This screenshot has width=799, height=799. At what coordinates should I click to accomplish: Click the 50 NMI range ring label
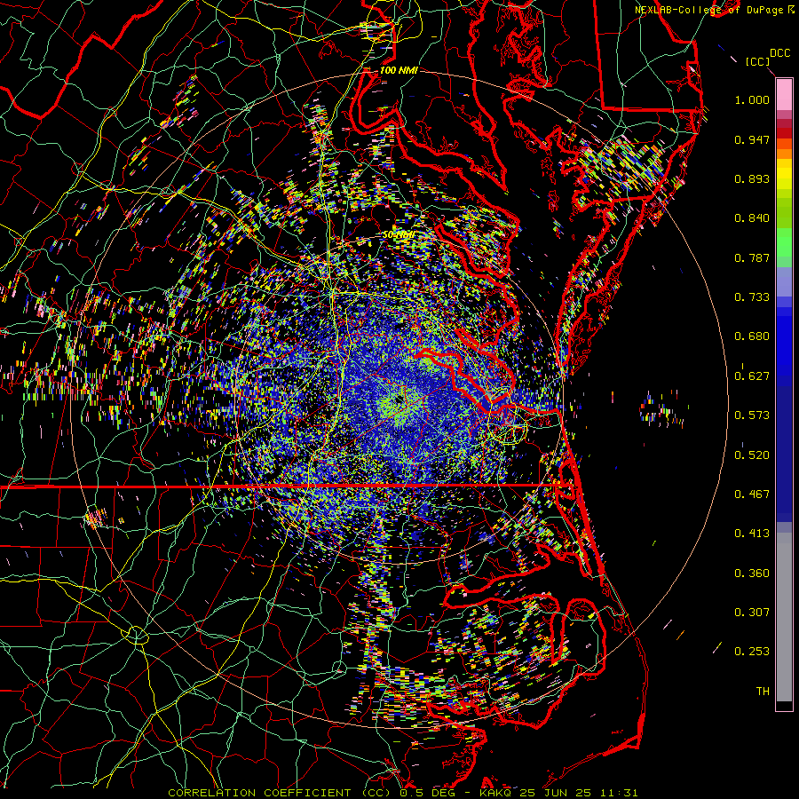click(x=398, y=235)
